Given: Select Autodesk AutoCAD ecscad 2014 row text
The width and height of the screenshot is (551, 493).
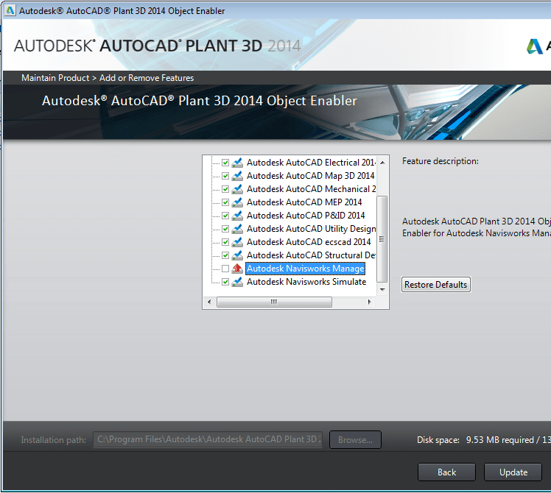Looking at the screenshot, I should coord(309,242).
